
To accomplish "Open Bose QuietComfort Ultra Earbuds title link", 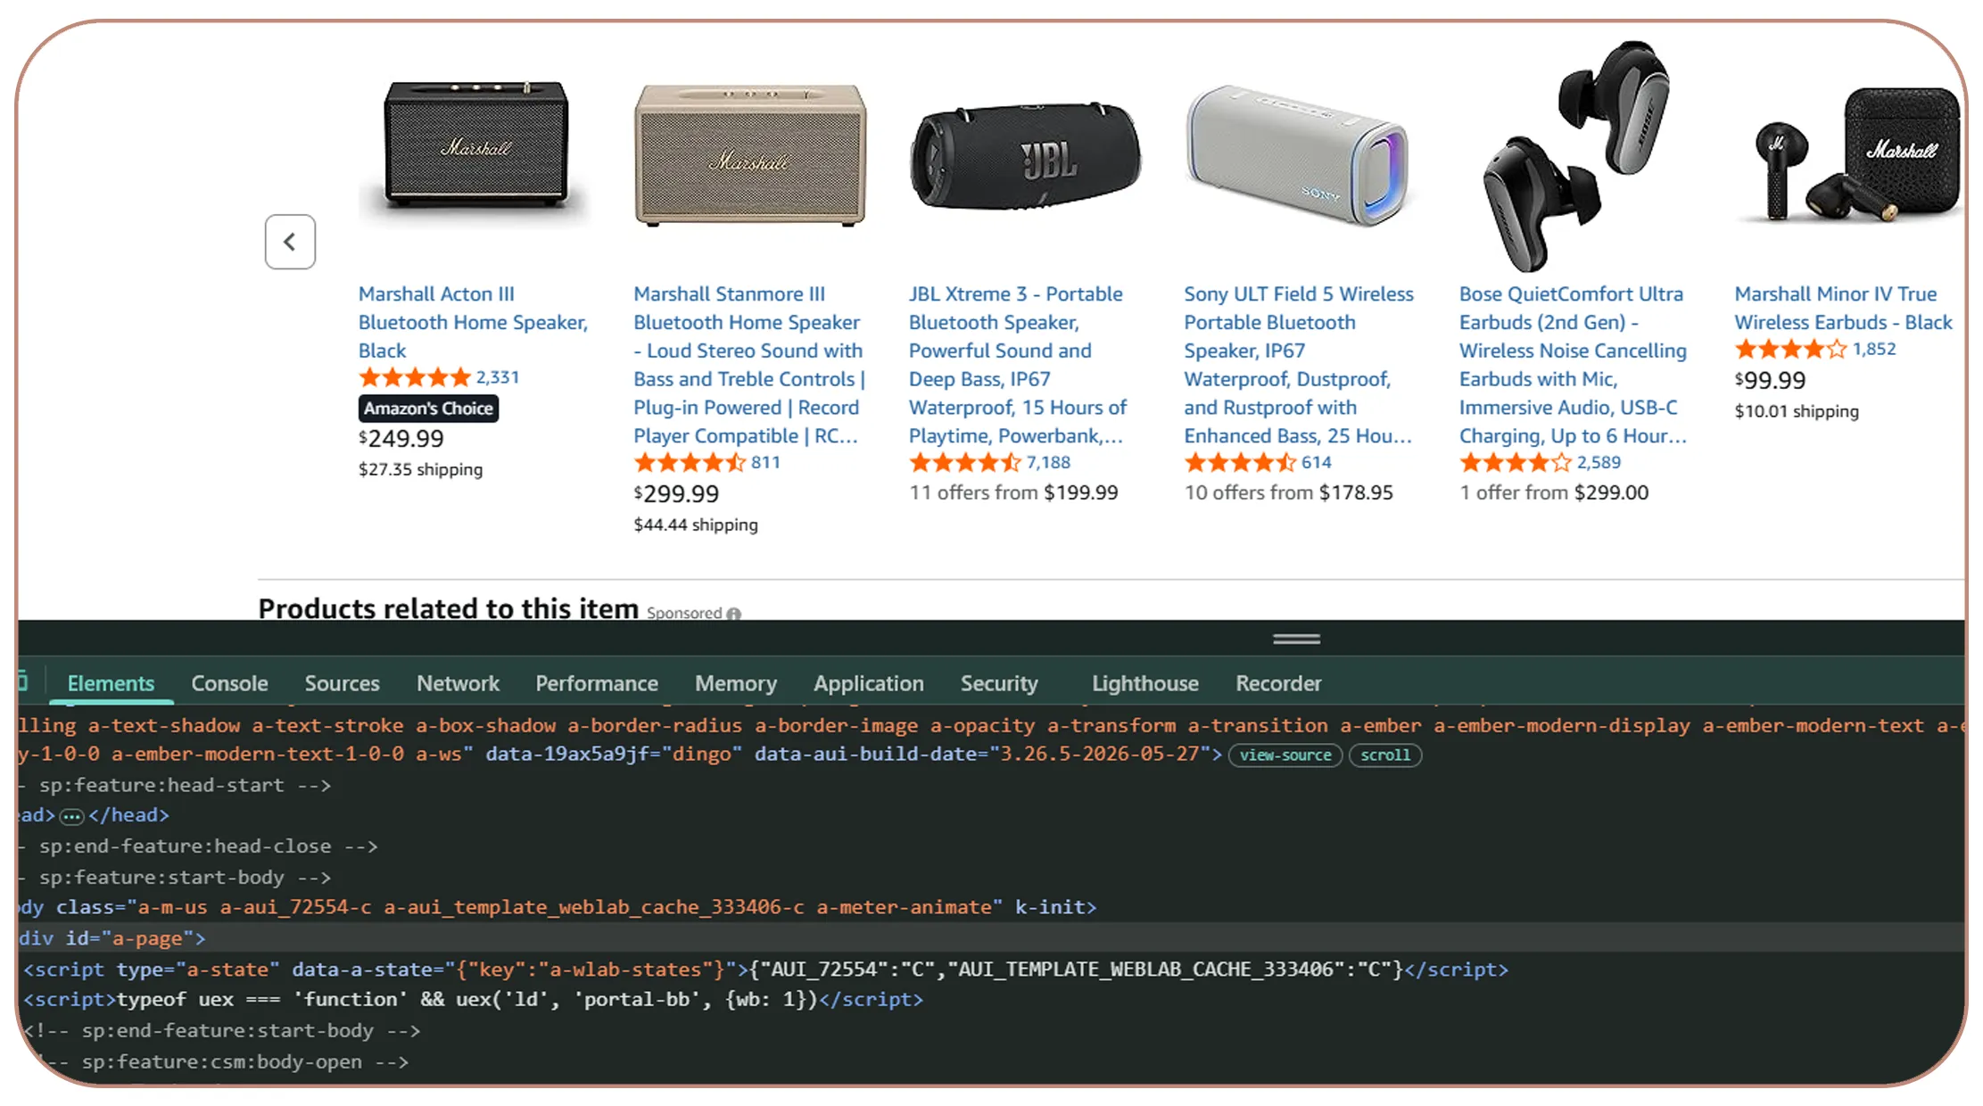I will [x=1573, y=365].
